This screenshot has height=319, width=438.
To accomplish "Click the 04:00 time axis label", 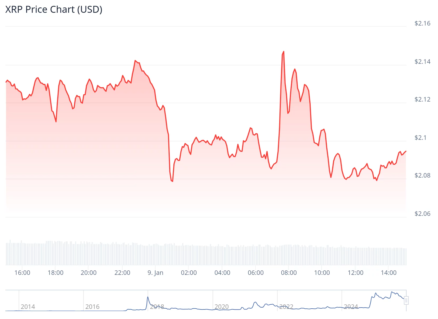I will point(222,273).
